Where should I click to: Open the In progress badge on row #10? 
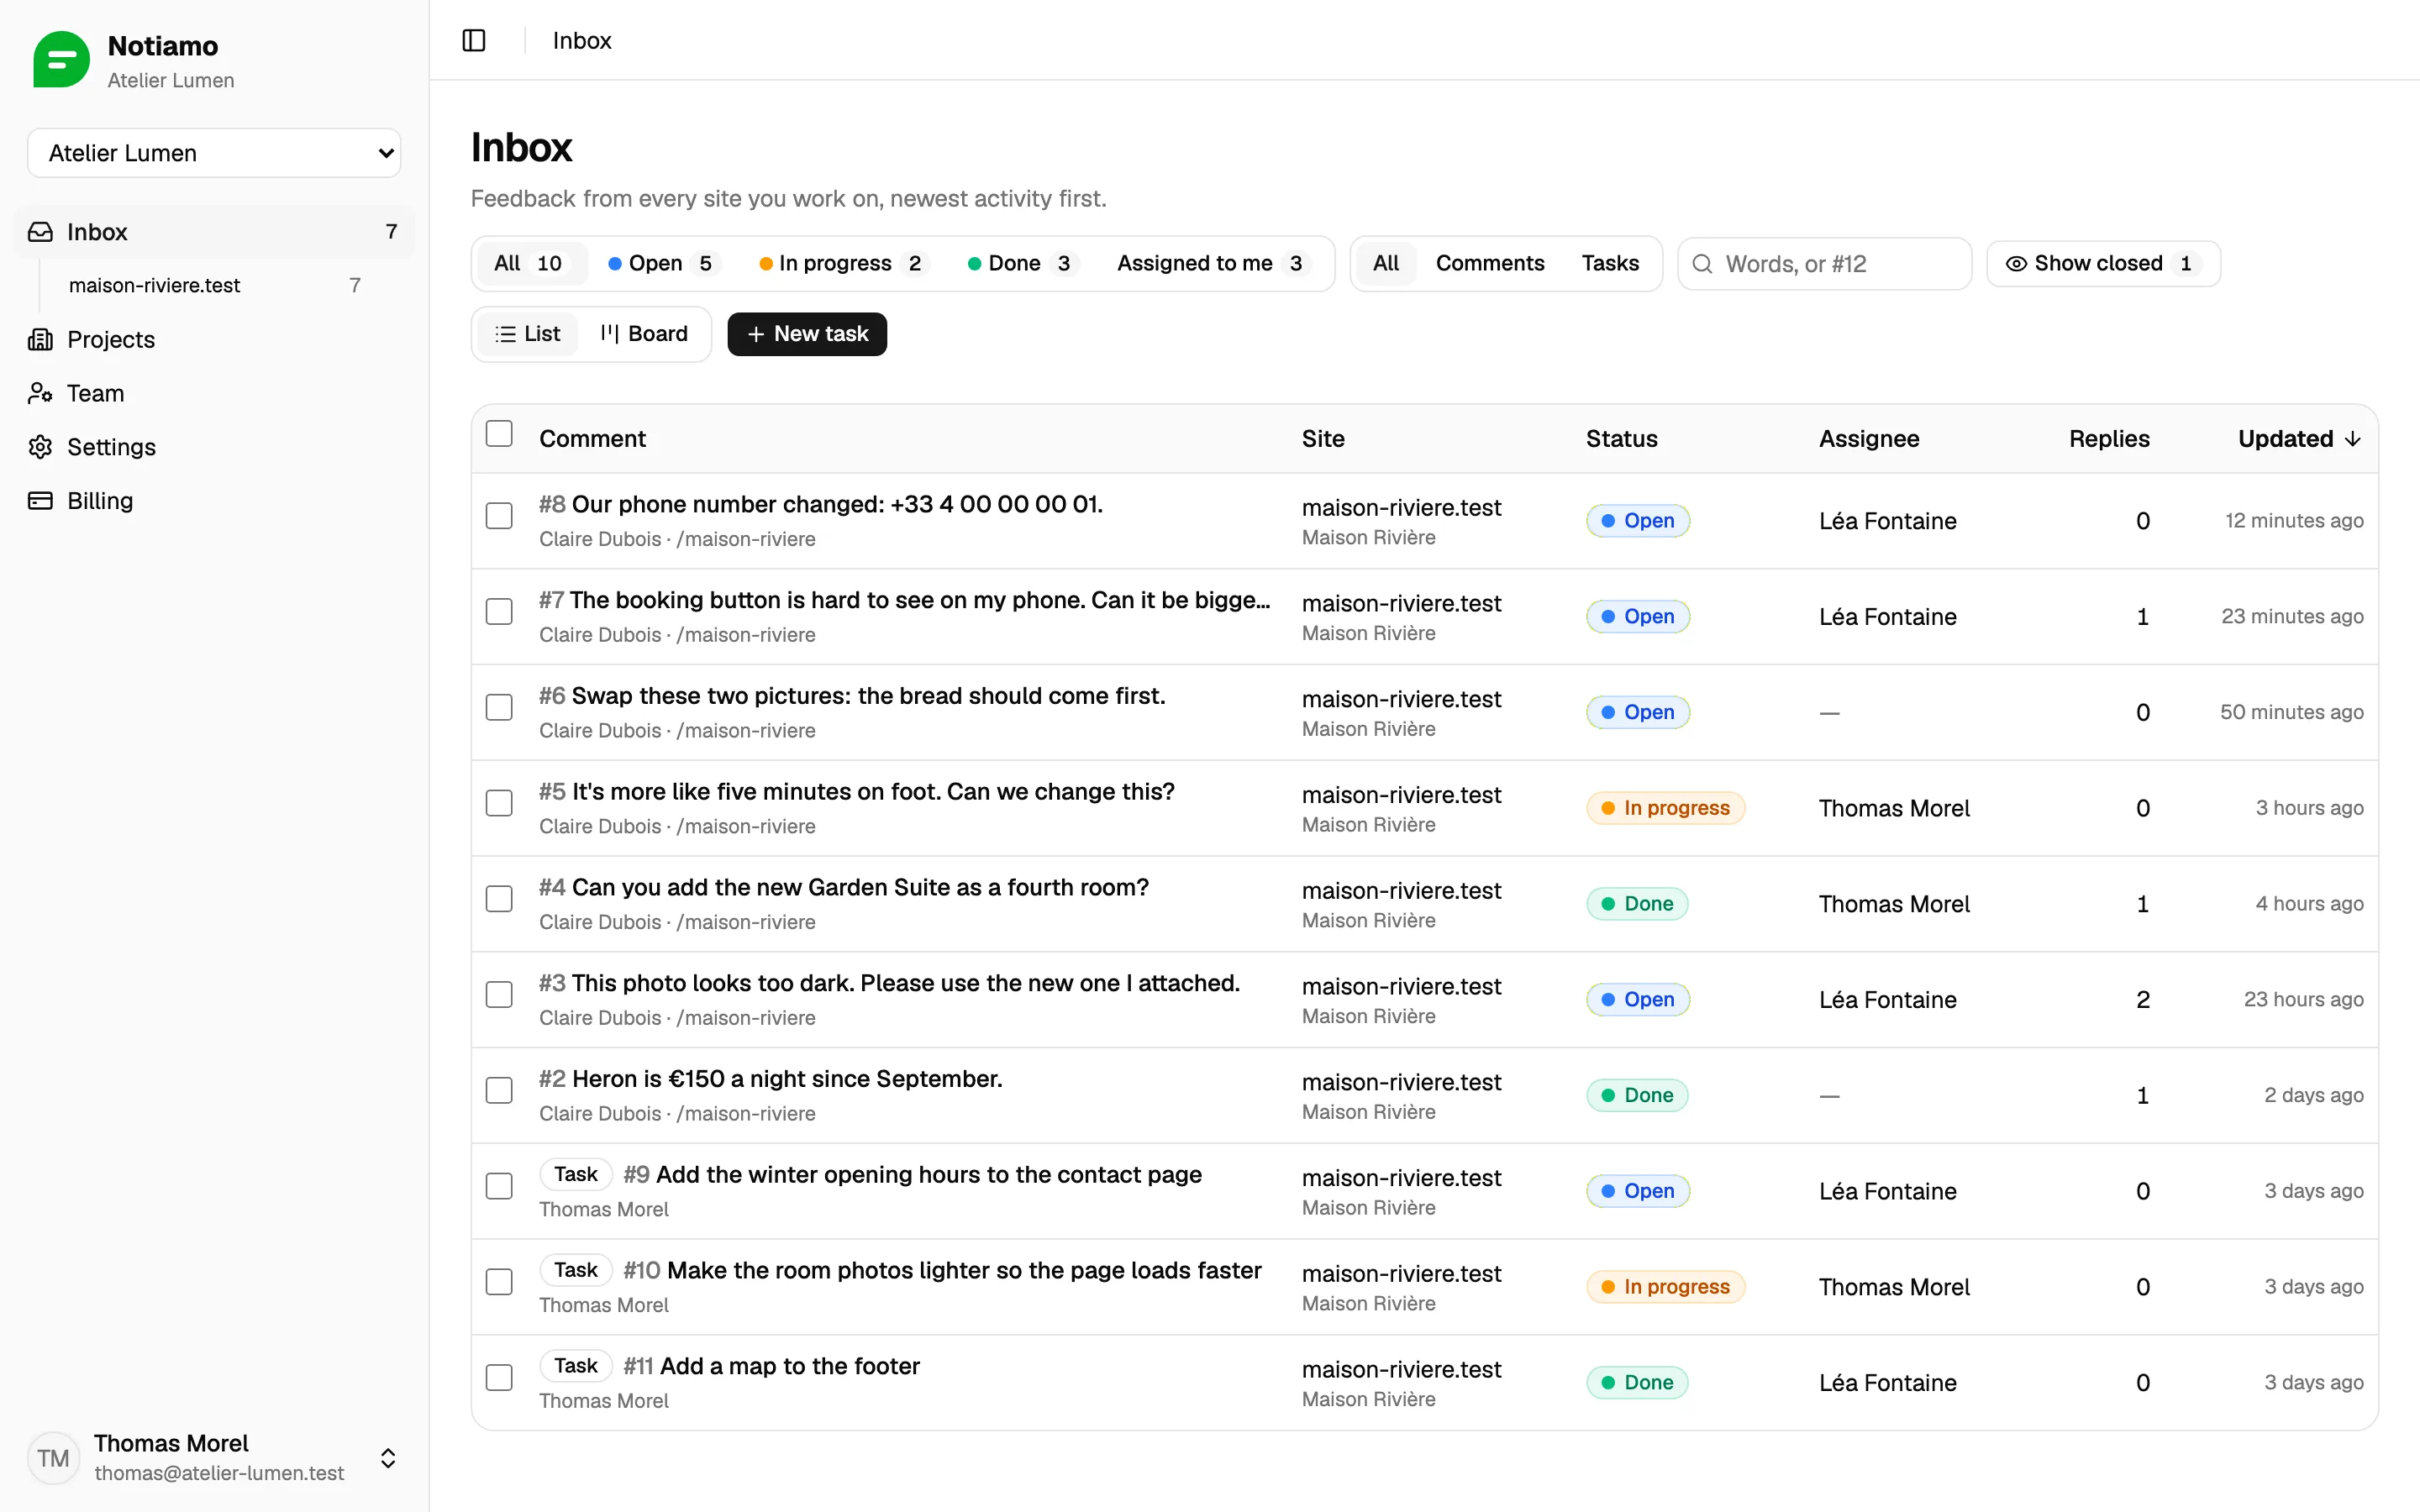[1666, 1287]
